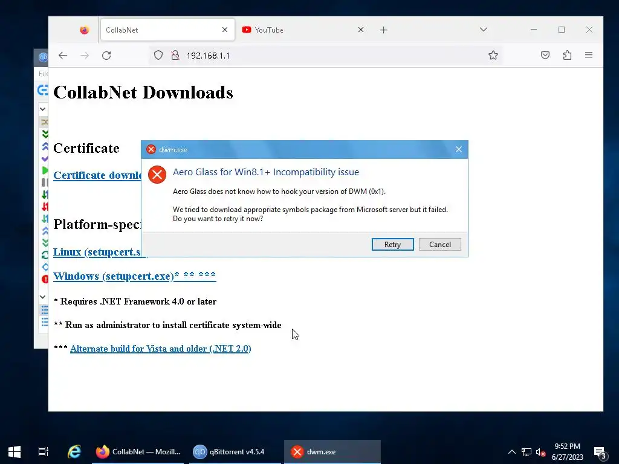
Task: Switch to CollabNet Mozilla Firefox taskbar button
Action: (x=138, y=452)
